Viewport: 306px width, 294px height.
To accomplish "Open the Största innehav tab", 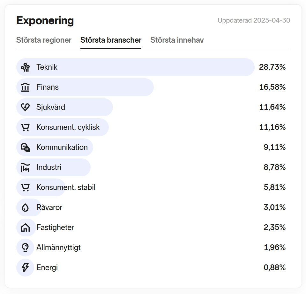I will click(x=177, y=40).
